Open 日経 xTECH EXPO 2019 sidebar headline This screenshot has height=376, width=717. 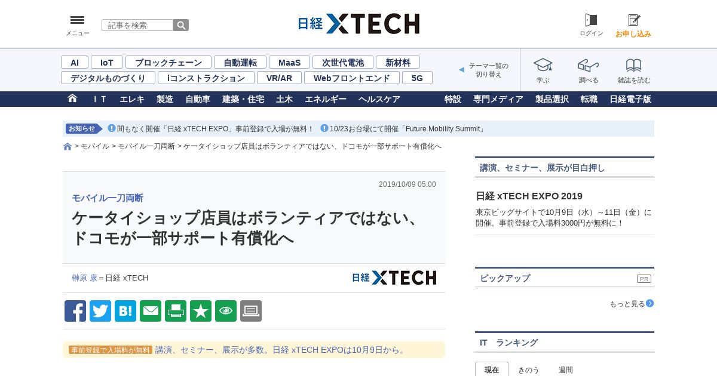click(529, 196)
